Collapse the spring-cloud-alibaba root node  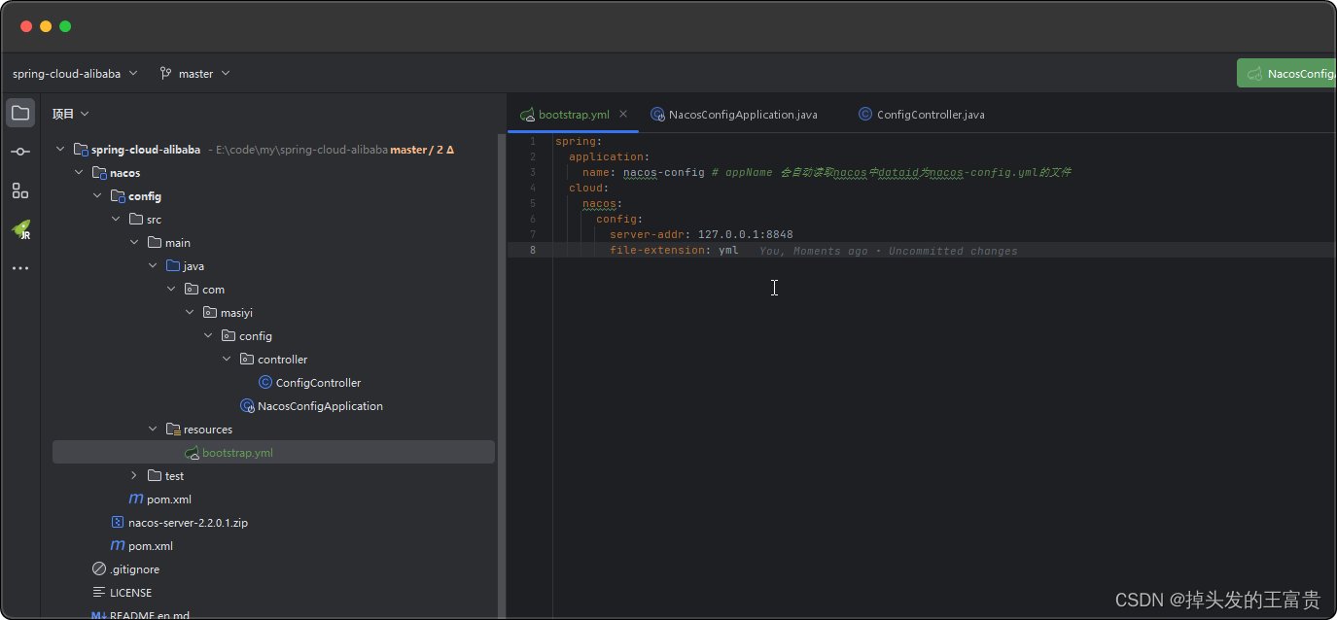[x=60, y=149]
